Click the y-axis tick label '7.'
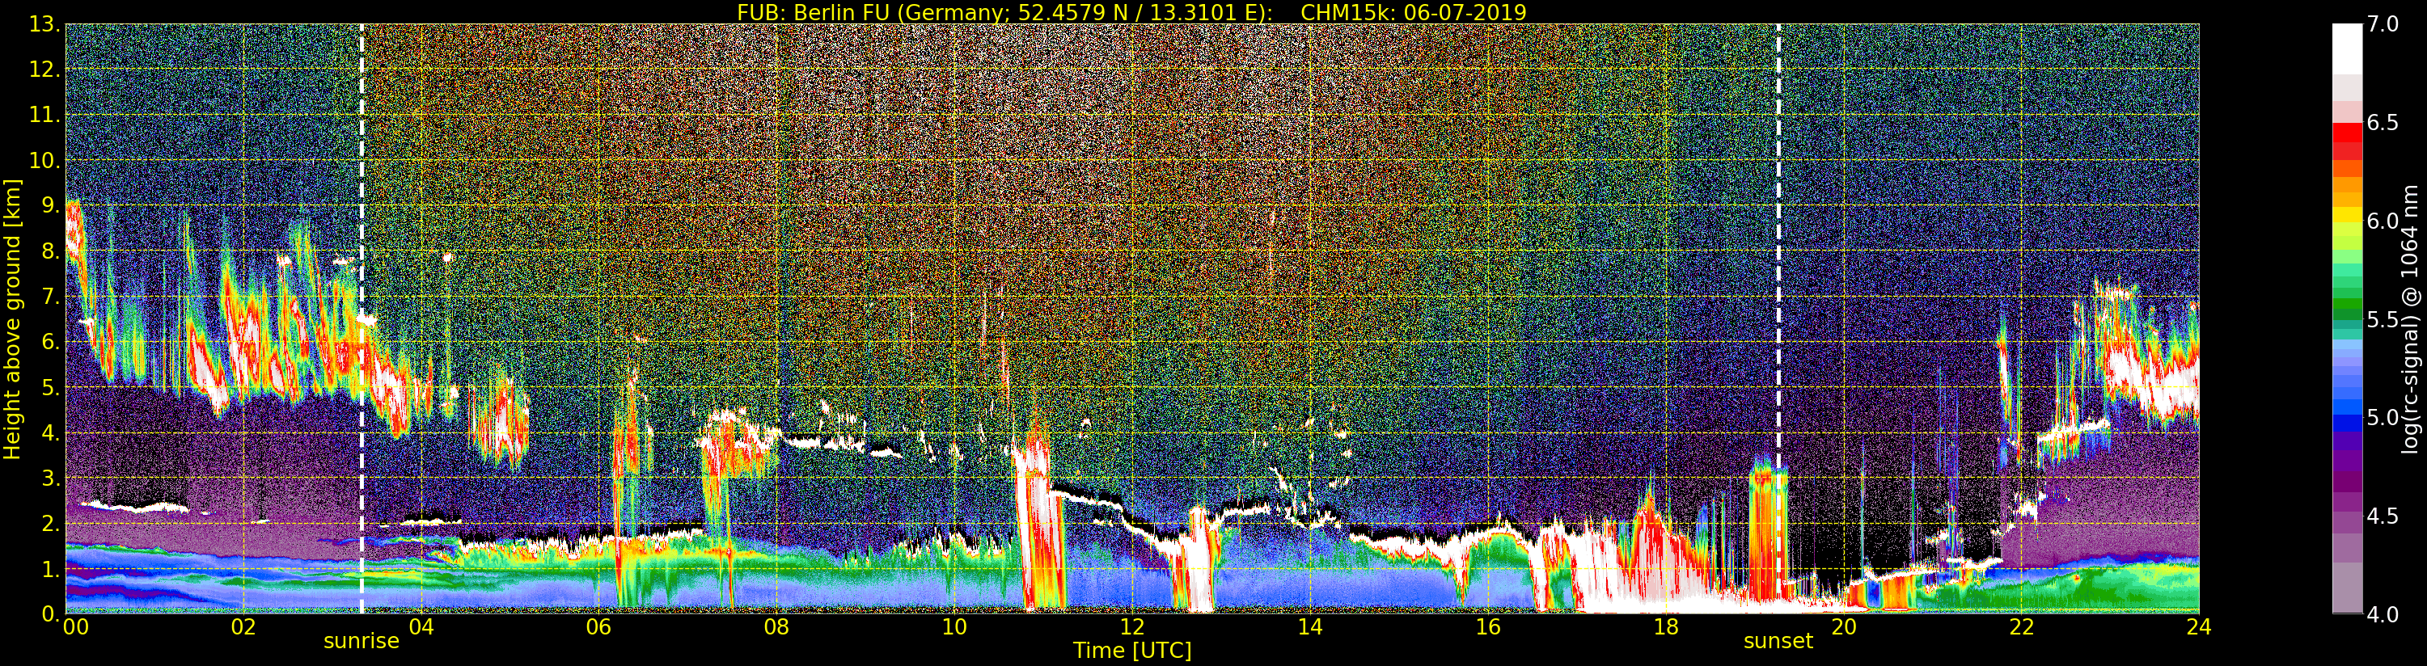The image size is (2427, 666). pyautogui.click(x=50, y=297)
